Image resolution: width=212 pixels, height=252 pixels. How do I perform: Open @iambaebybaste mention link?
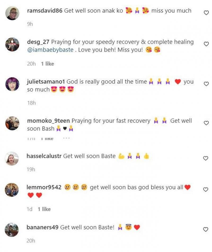point(50,50)
